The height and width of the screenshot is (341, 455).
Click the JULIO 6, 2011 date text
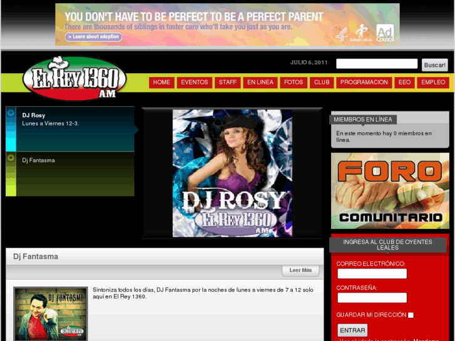pyautogui.click(x=309, y=63)
